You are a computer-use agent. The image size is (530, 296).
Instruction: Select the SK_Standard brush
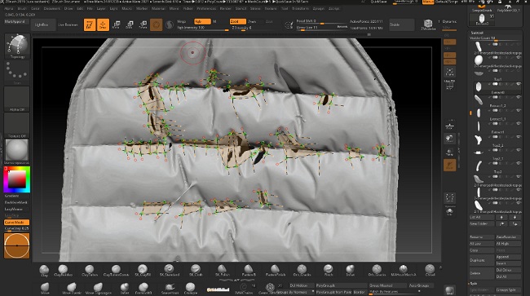(x=169, y=271)
